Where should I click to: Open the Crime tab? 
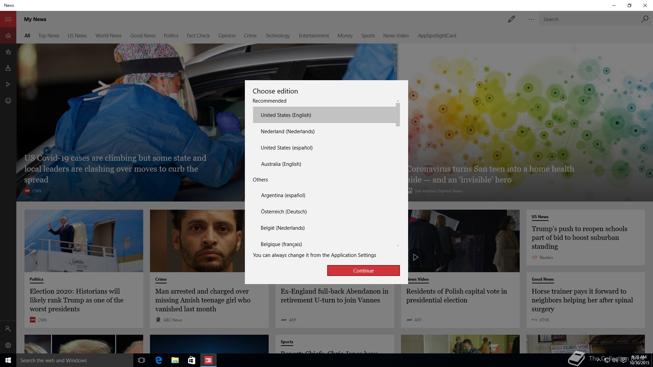(250, 36)
